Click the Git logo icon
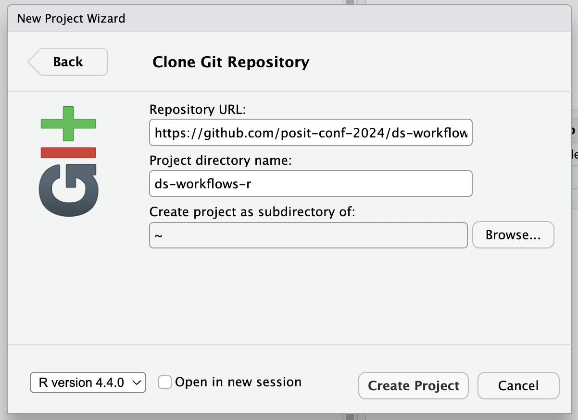Viewport: 578px width, 420px height. click(68, 161)
